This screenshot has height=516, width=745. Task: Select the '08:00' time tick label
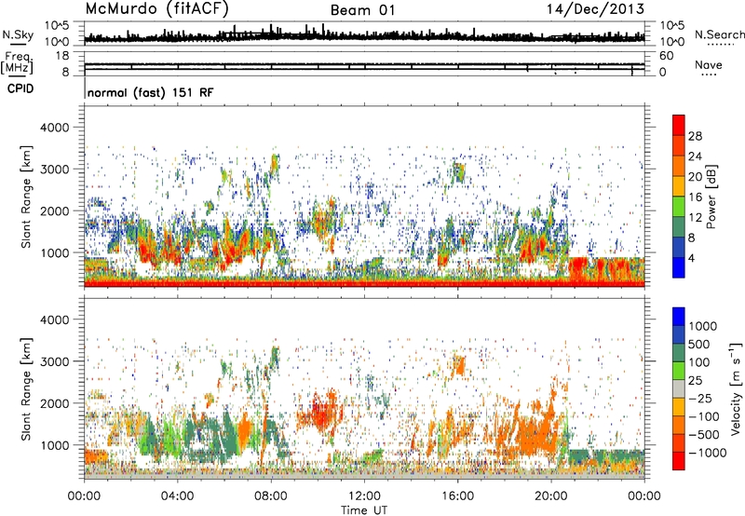click(271, 496)
